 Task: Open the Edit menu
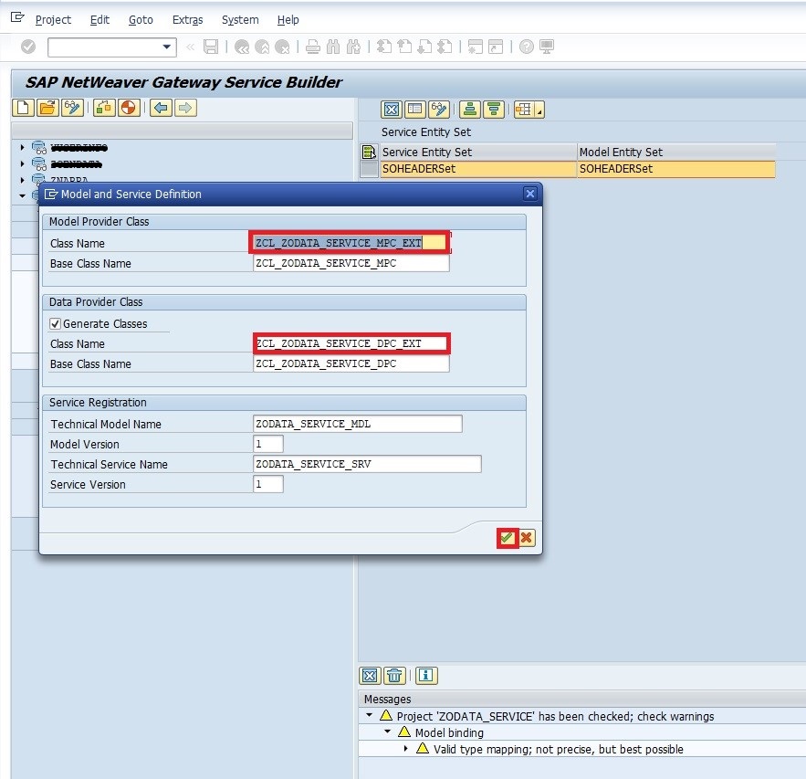pos(99,19)
